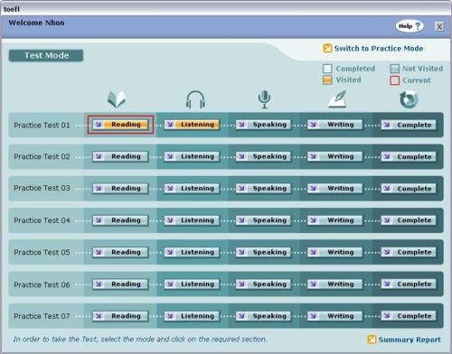
Task: Open Listening section of Practice Test 03
Action: 192,189
